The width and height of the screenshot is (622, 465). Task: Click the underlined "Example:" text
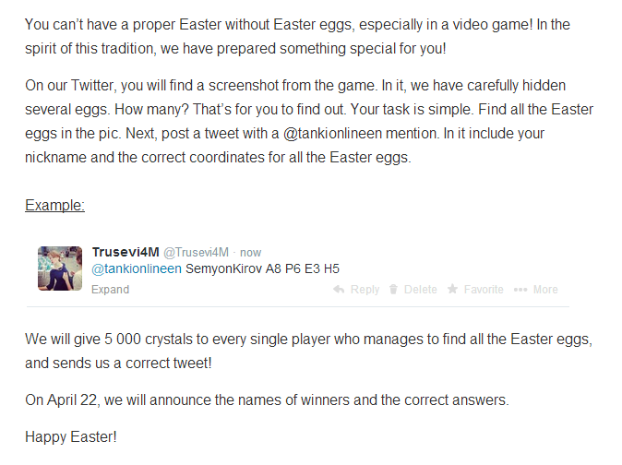(54, 205)
